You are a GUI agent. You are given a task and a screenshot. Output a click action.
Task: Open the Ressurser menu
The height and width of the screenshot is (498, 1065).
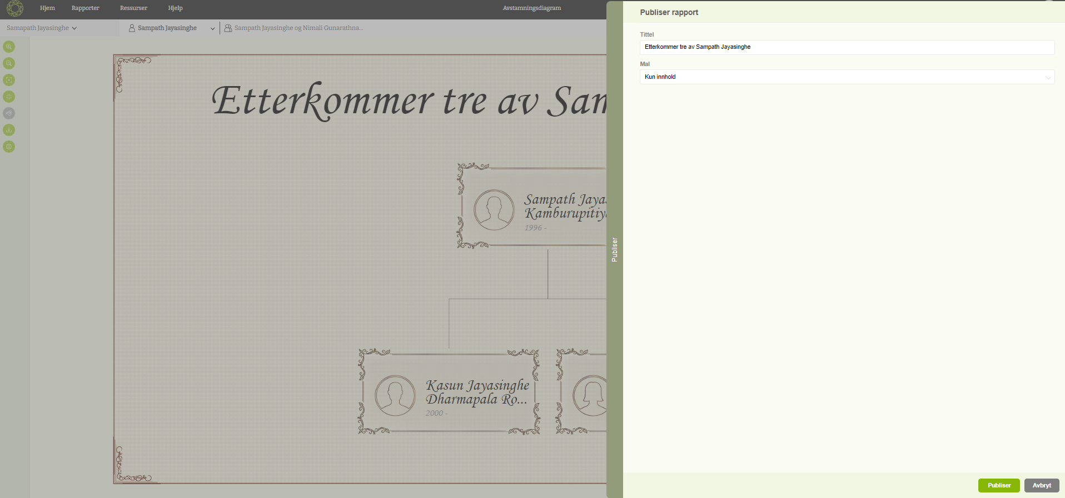point(133,8)
